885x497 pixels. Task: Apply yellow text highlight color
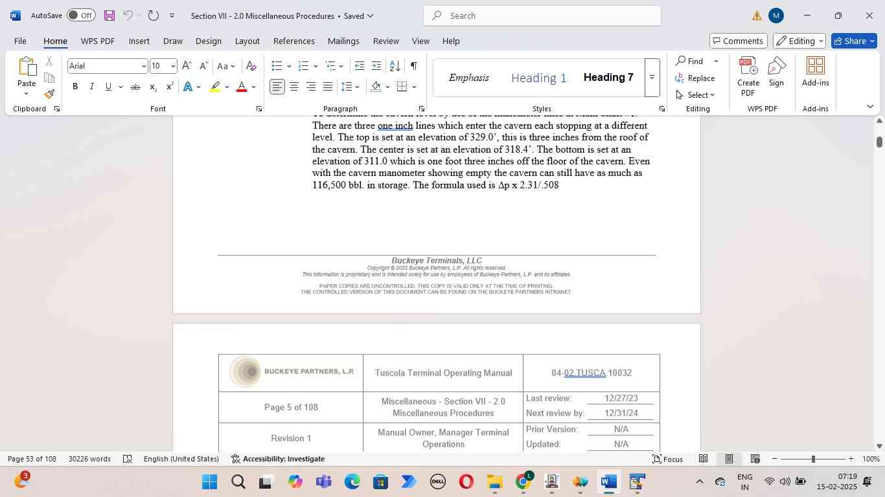215,87
